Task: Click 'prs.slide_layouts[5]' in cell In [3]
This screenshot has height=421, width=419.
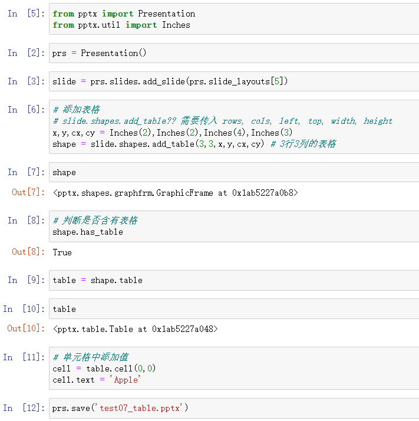Action: (x=237, y=81)
